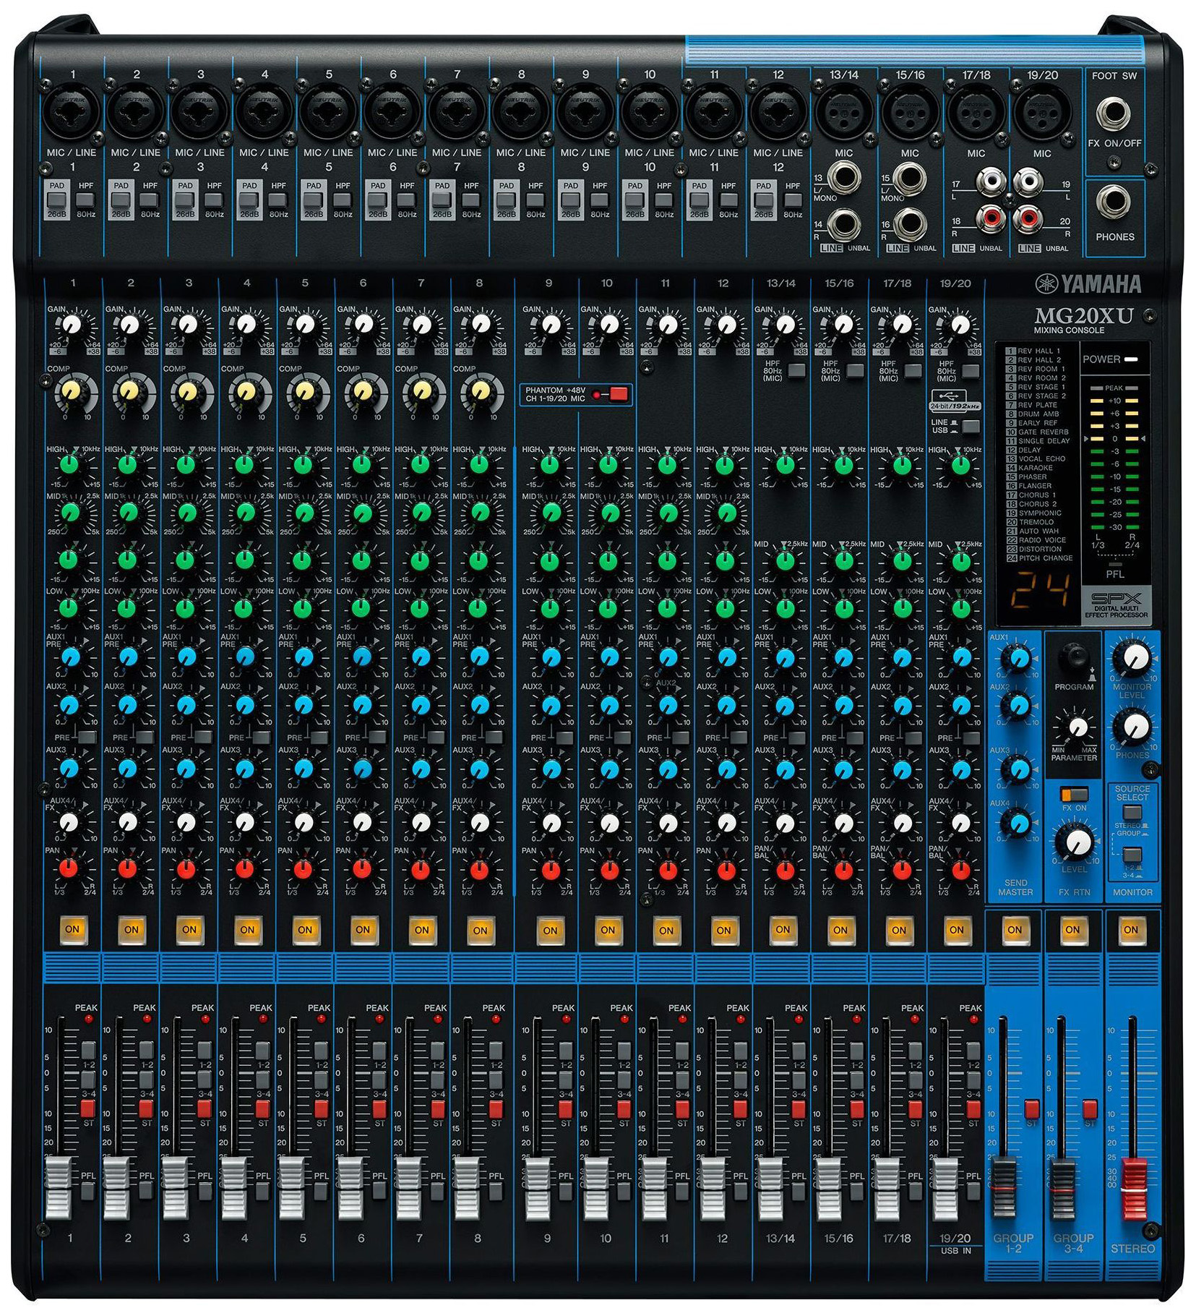Click the FX RTN LEVEL knob

click(x=1077, y=841)
